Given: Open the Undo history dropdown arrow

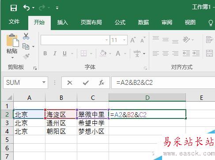Looking at the screenshot, I should pos(34,8).
